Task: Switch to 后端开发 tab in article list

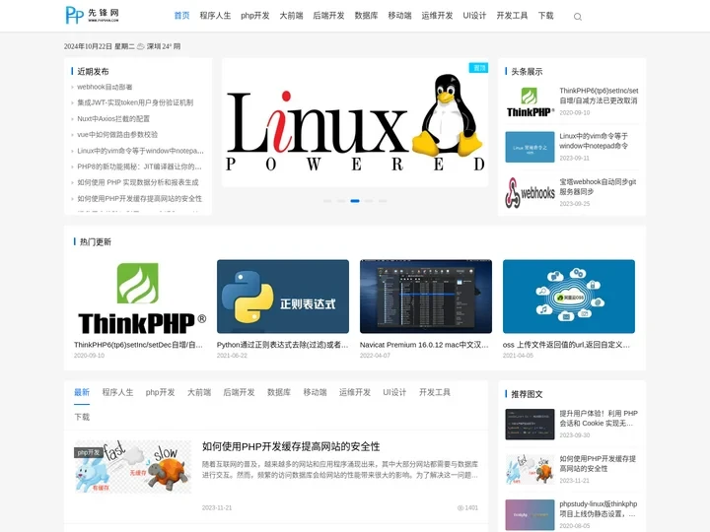Action: coord(239,392)
